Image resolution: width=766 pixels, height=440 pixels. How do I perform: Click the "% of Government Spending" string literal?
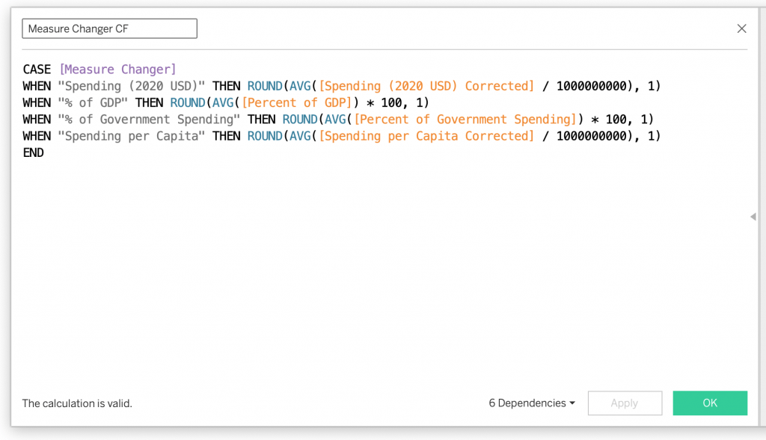pyautogui.click(x=149, y=120)
